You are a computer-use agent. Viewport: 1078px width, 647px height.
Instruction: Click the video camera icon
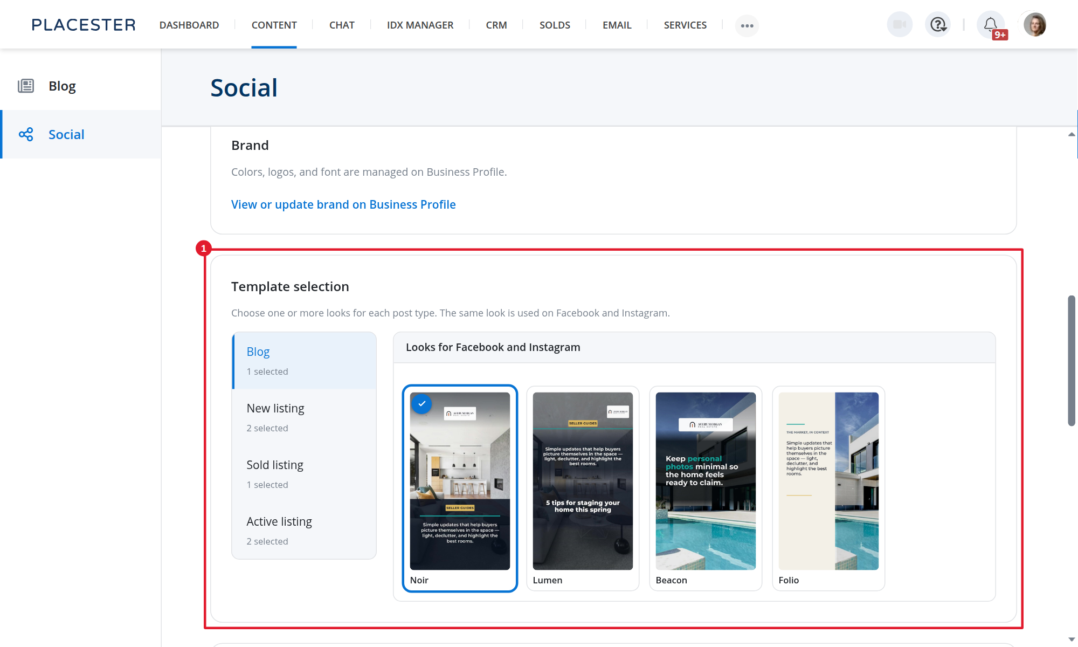pyautogui.click(x=900, y=25)
